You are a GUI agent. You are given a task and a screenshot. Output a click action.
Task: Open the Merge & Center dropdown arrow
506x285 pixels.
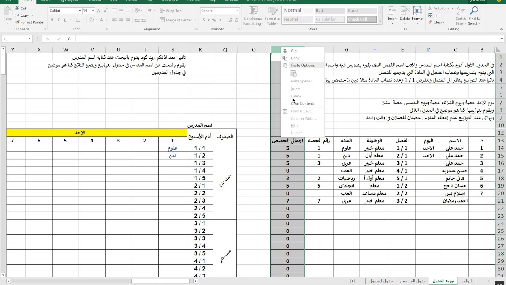pos(195,20)
